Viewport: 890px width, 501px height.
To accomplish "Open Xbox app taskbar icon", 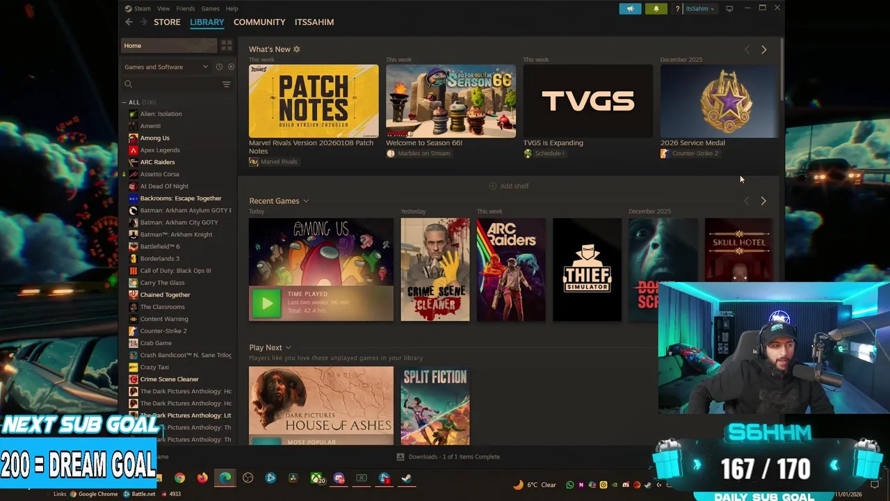I will 316,478.
